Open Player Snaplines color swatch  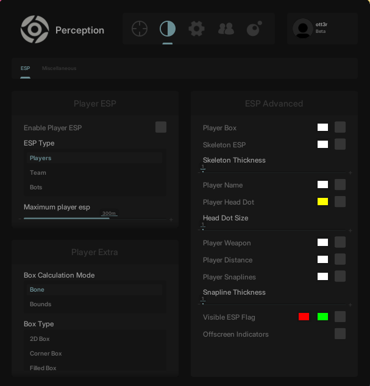pos(322,276)
